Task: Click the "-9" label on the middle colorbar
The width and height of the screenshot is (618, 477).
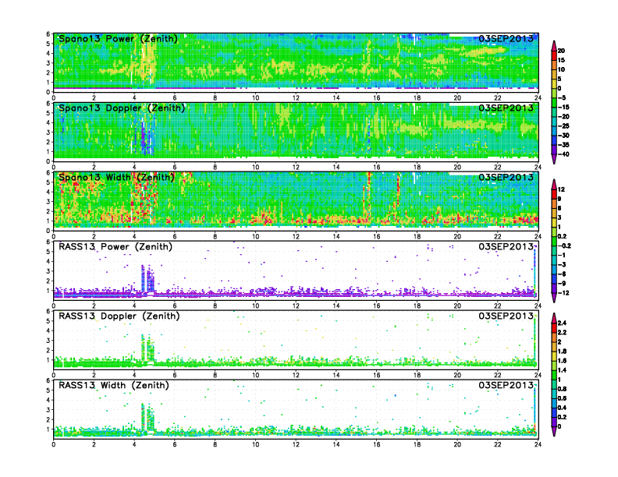Action: [563, 284]
